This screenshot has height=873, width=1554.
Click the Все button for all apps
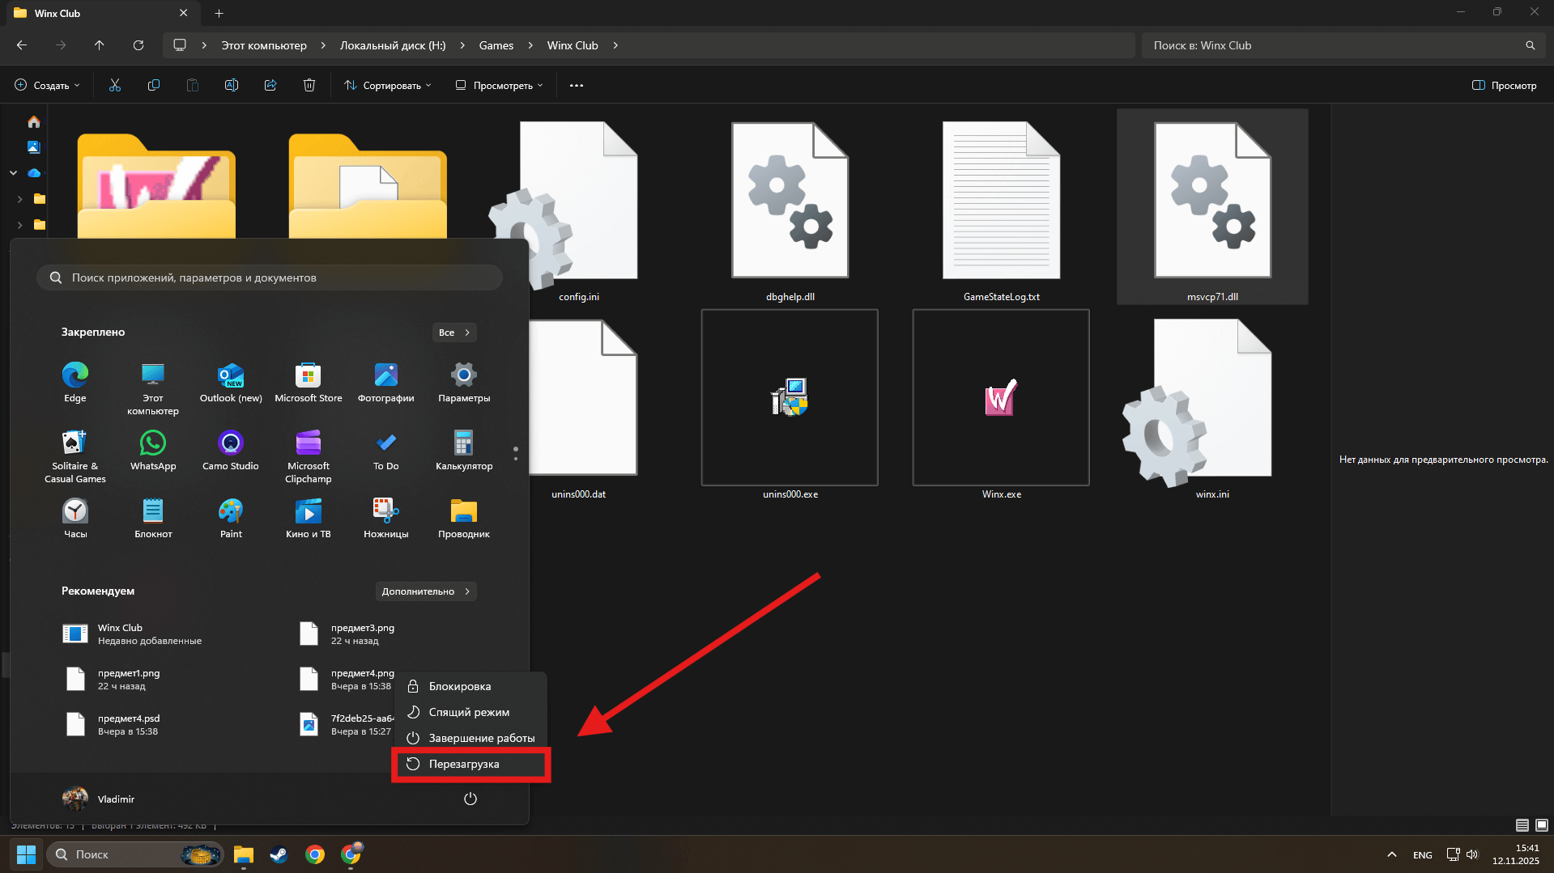click(453, 333)
